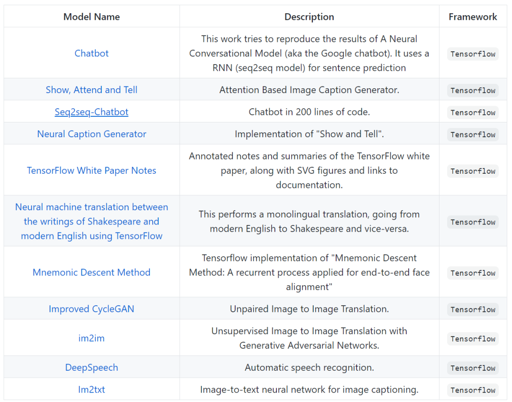Click the Mnemonic Descent Method link
512x402 pixels.
[x=91, y=272]
